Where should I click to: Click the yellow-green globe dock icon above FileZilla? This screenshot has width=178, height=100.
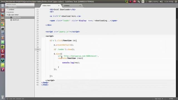tap(3, 47)
